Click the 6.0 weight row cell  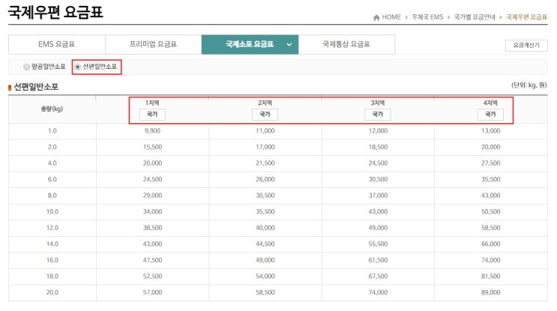(52, 179)
